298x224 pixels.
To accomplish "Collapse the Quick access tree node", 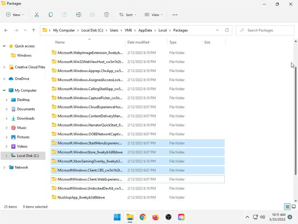I will pyautogui.click(x=4, y=46).
